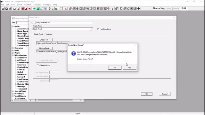
Task: Switch to the Conditions tab
Action: (x=48, y=34)
